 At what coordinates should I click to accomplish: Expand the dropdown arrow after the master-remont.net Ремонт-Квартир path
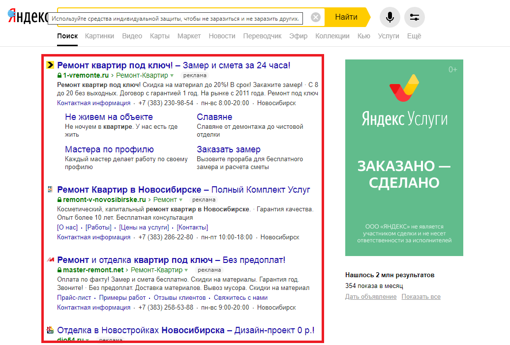click(186, 270)
